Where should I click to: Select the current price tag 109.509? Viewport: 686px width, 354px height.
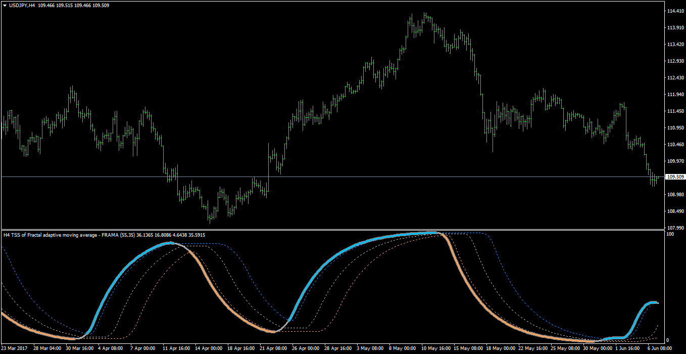click(675, 177)
